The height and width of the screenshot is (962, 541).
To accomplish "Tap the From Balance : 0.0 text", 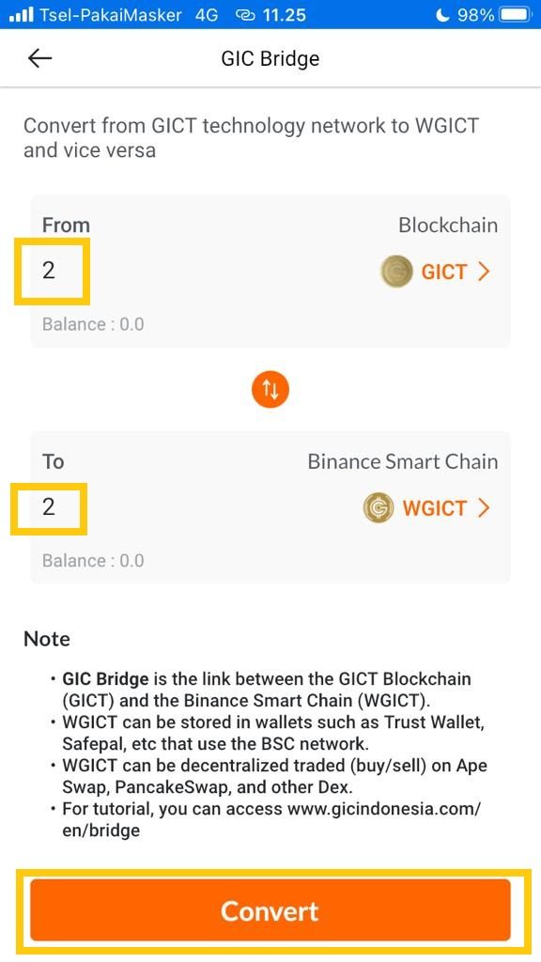I will coord(93,324).
